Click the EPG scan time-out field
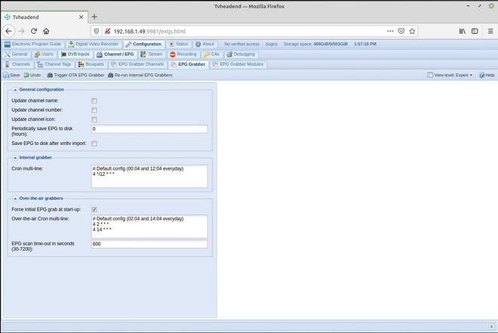The width and height of the screenshot is (498, 333). (x=149, y=244)
